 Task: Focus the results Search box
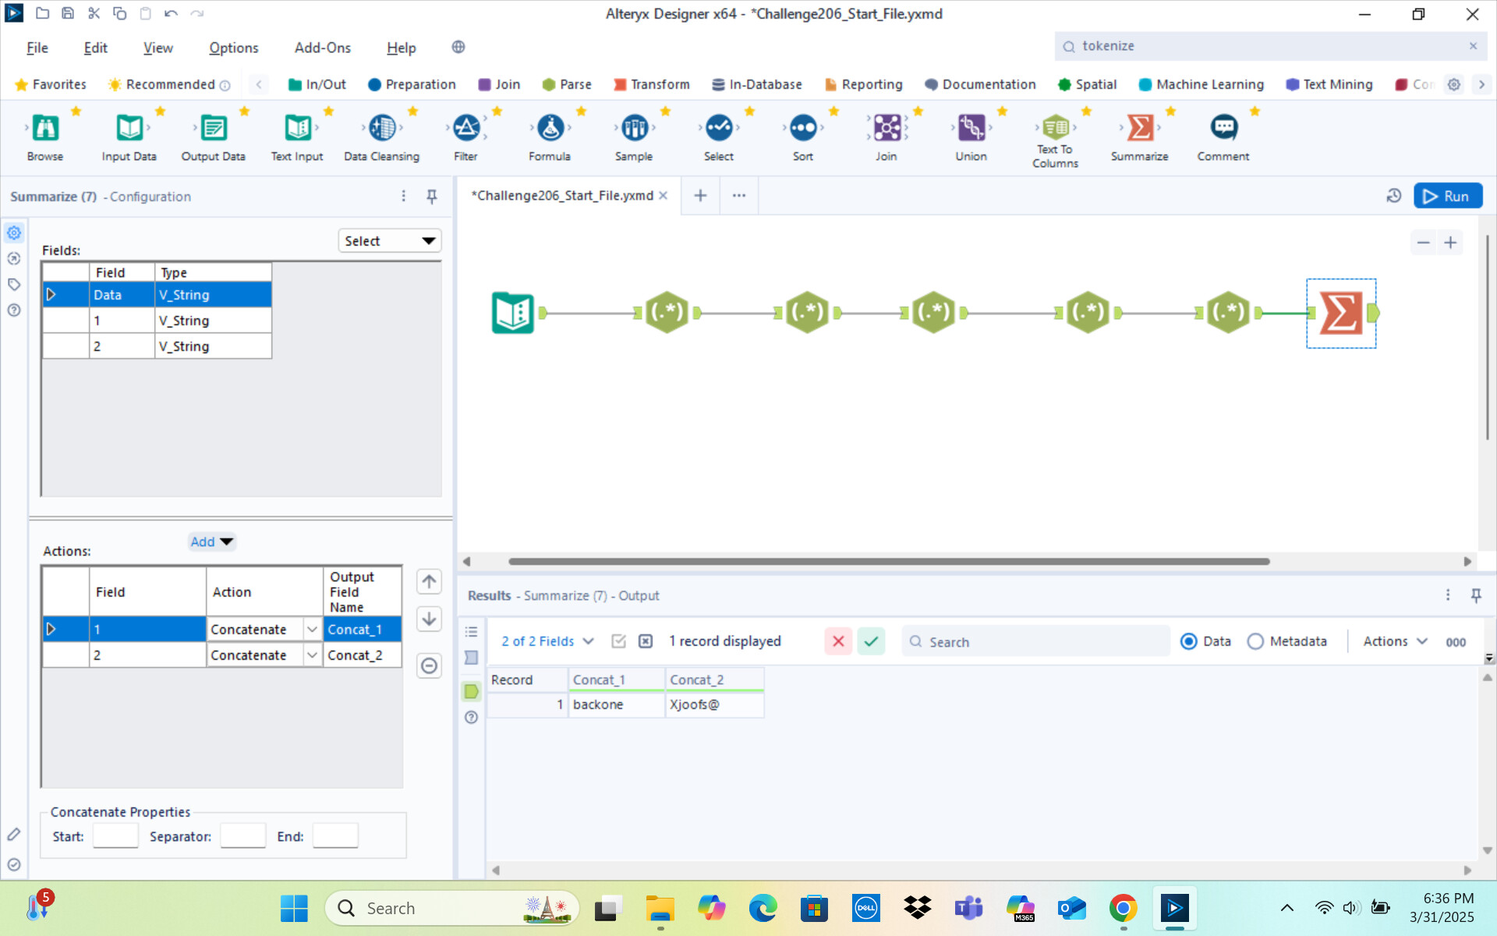pos(1035,641)
